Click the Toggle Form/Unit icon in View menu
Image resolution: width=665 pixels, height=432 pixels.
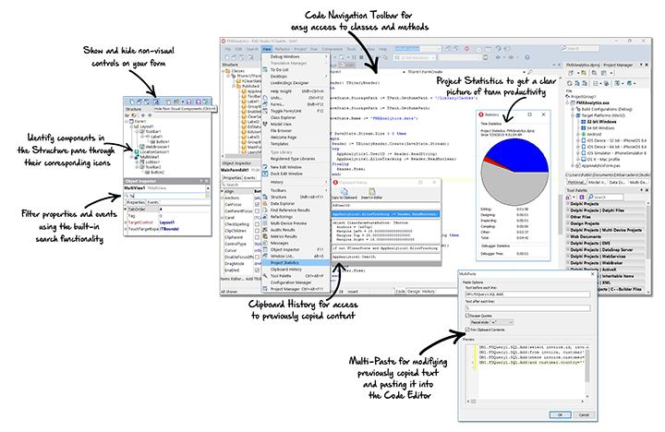265,111
